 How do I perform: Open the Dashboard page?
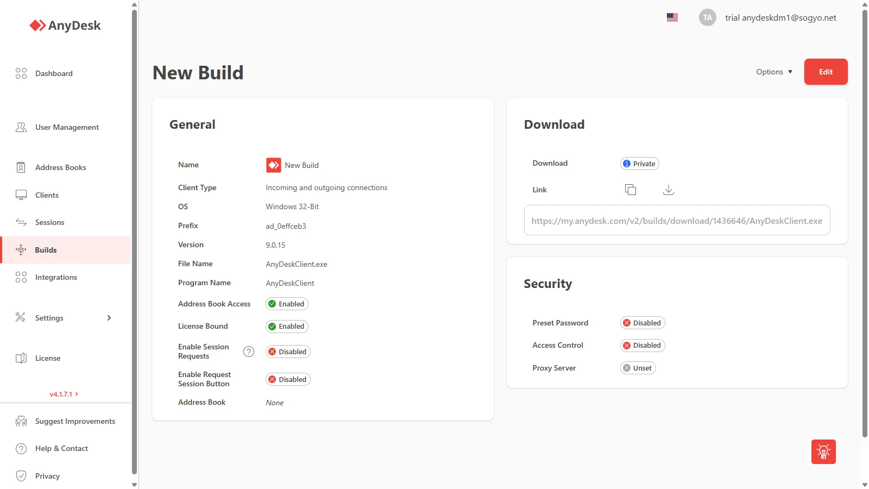(x=54, y=73)
